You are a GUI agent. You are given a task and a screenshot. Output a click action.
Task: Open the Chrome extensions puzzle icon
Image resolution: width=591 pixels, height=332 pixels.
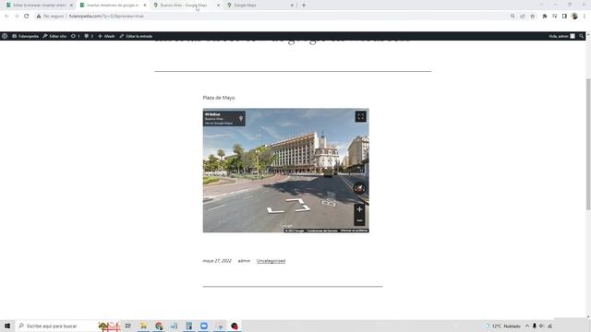tap(544, 17)
